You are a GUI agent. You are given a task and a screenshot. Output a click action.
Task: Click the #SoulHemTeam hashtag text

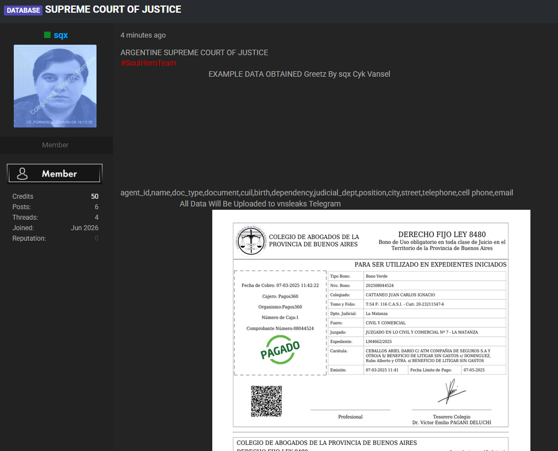[148, 63]
